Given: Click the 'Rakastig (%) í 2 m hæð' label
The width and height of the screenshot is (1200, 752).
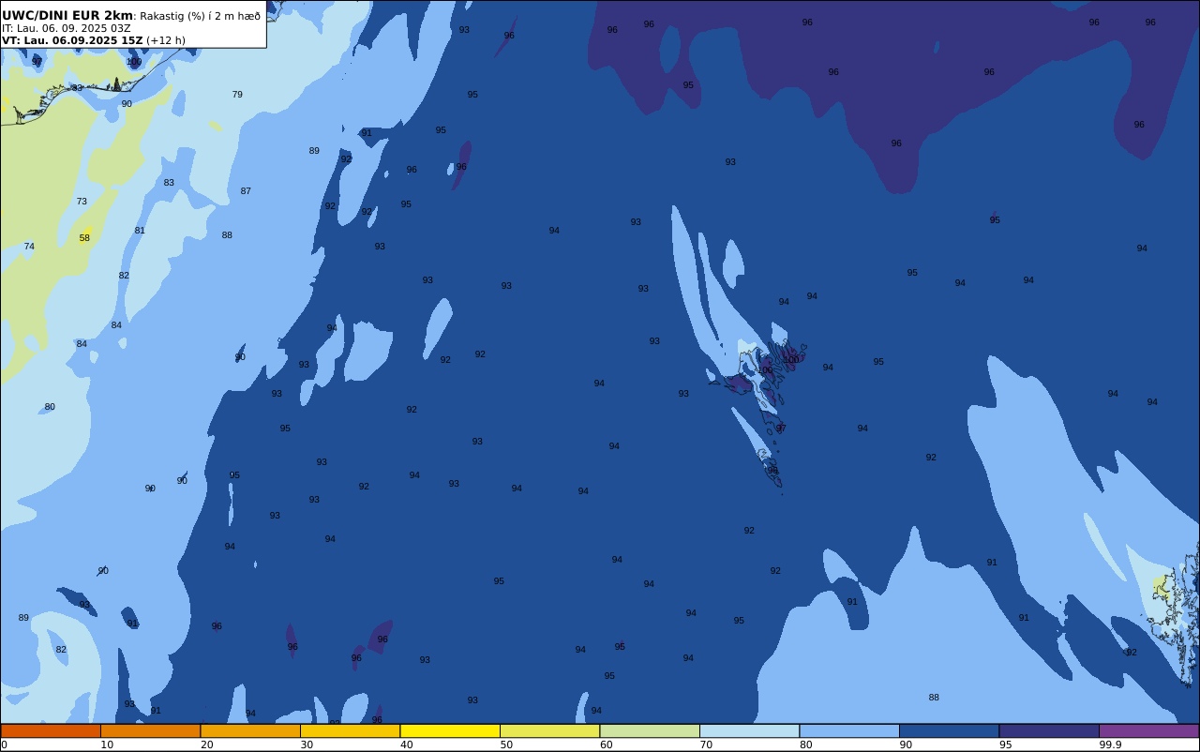Looking at the screenshot, I should pyautogui.click(x=200, y=16).
